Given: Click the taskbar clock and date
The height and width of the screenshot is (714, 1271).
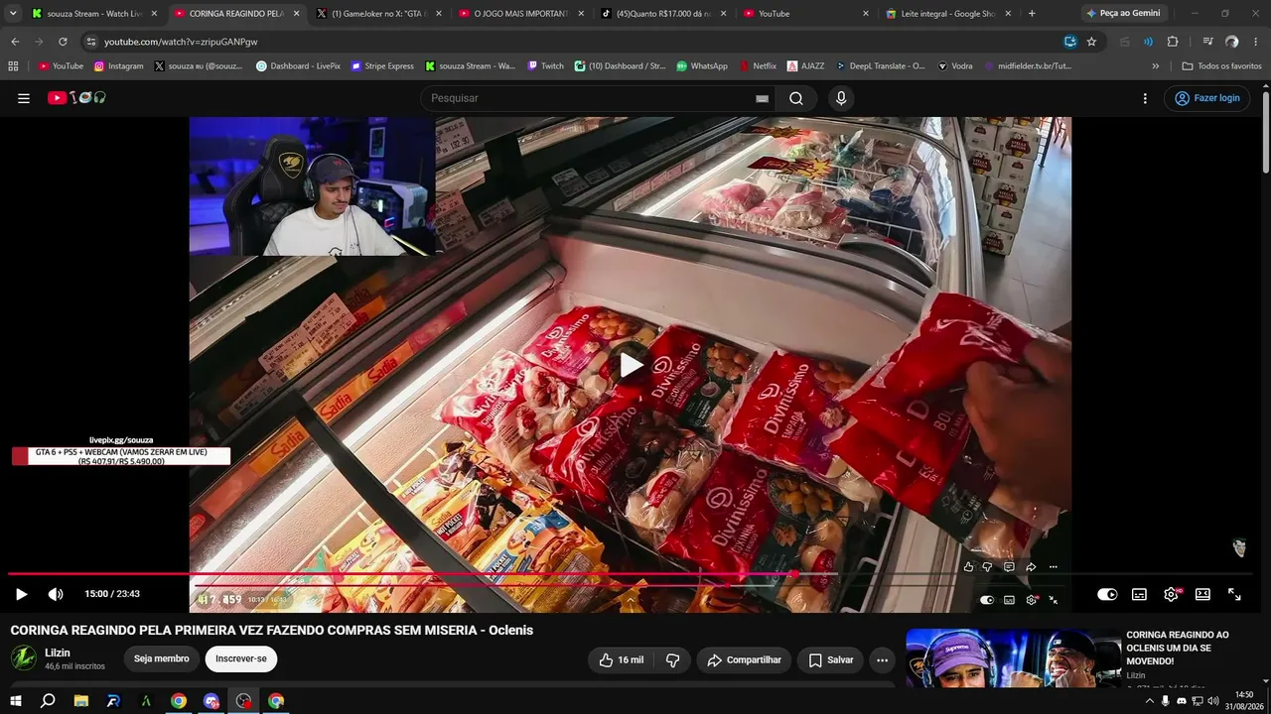Looking at the screenshot, I should click(x=1244, y=700).
